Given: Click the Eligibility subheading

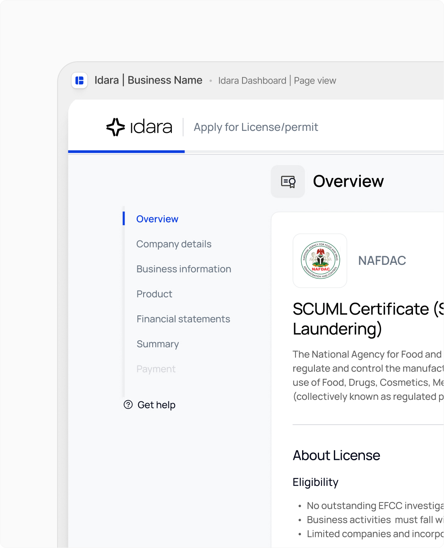Looking at the screenshot, I should click(x=315, y=482).
